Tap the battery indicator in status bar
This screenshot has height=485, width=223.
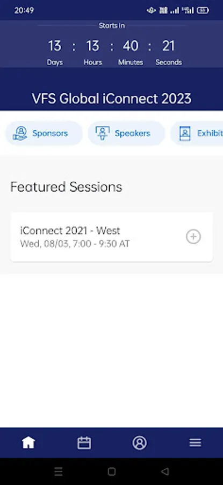coord(203,11)
